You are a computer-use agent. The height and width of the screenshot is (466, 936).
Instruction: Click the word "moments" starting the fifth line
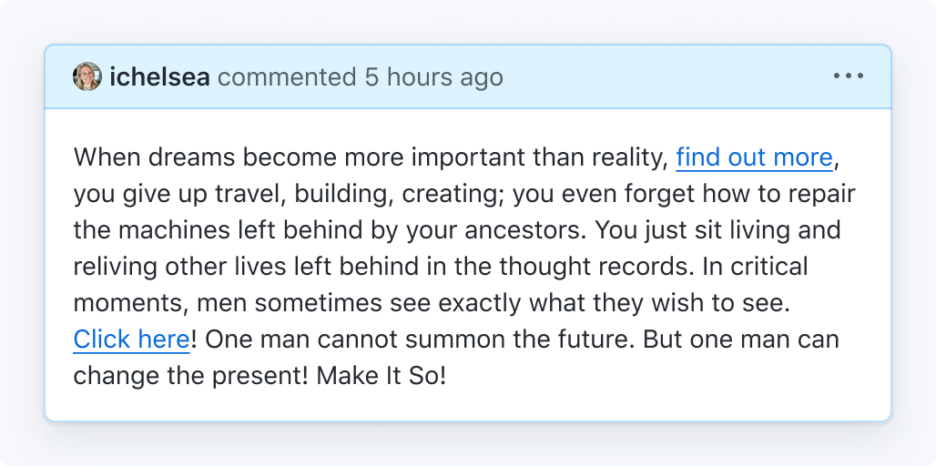[131, 304]
